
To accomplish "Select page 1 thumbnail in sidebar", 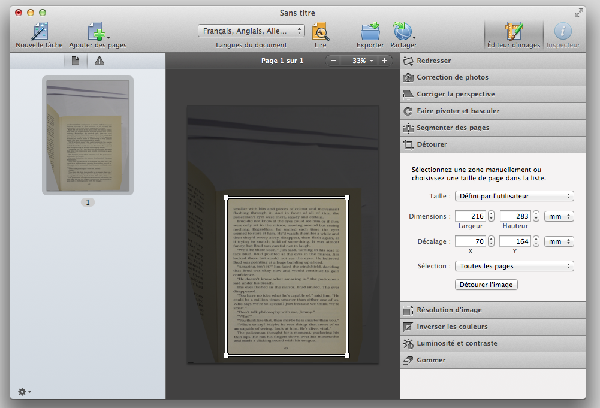I will pos(88,135).
